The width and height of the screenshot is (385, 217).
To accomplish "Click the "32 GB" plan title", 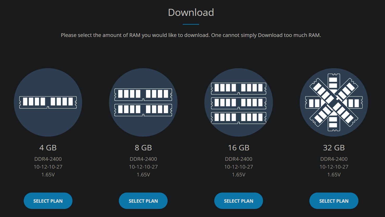I will [334, 148].
